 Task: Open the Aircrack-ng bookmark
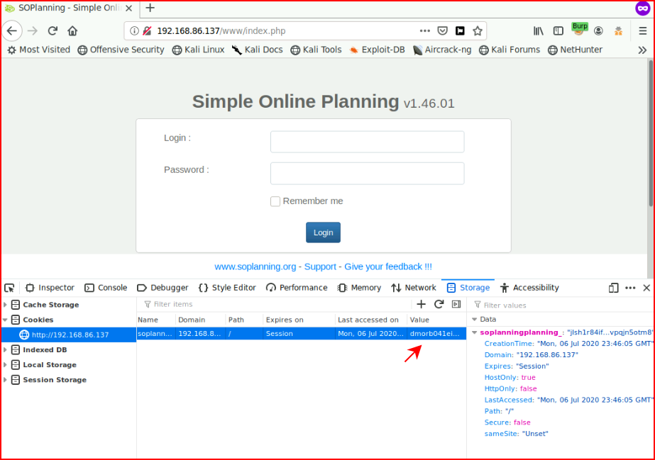(442, 50)
